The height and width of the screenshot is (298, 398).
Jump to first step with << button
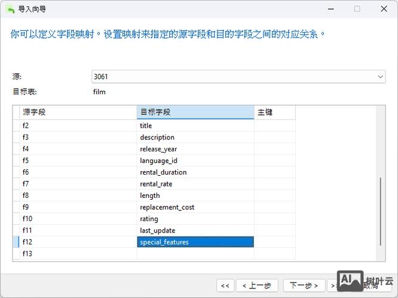point(225,285)
